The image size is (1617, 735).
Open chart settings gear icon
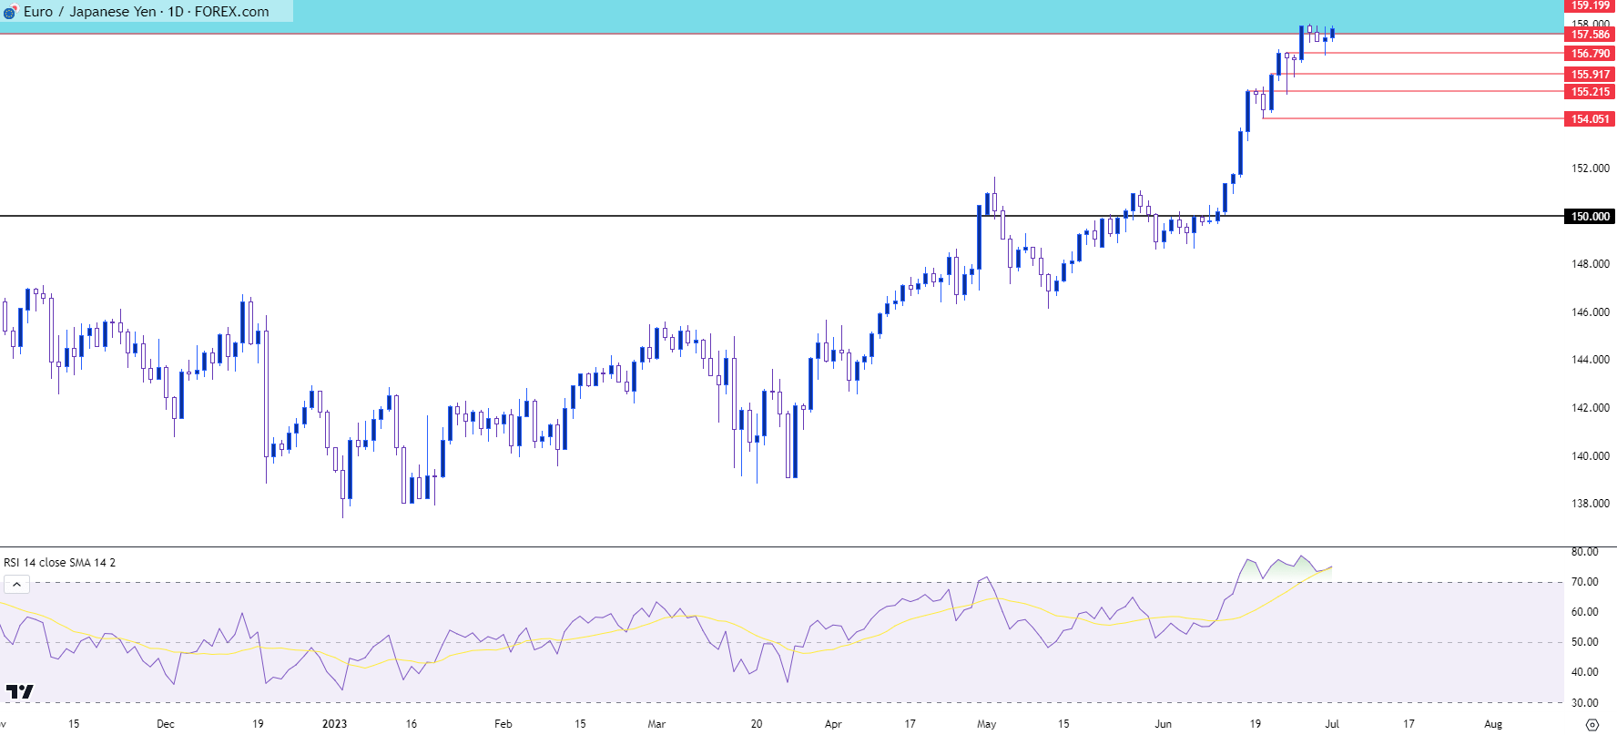(x=1592, y=725)
